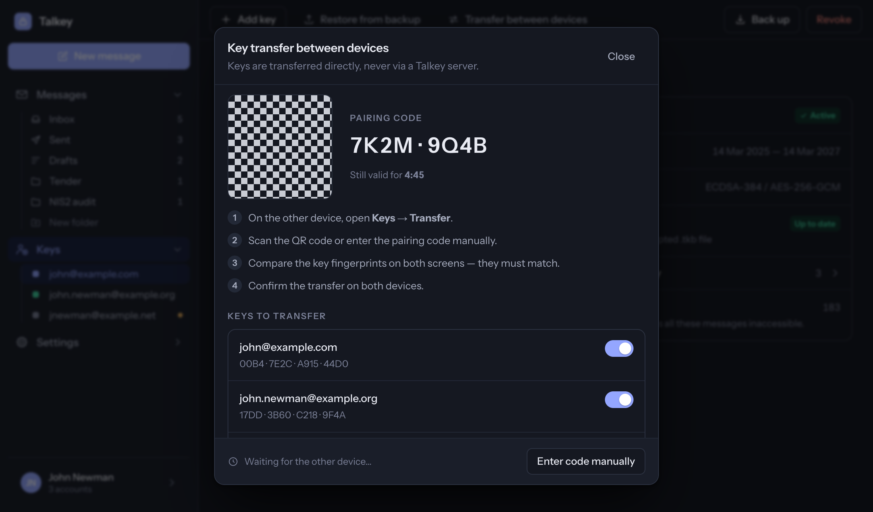Viewport: 873px width, 512px height.
Task: Close the key transfer dialog
Action: point(621,56)
